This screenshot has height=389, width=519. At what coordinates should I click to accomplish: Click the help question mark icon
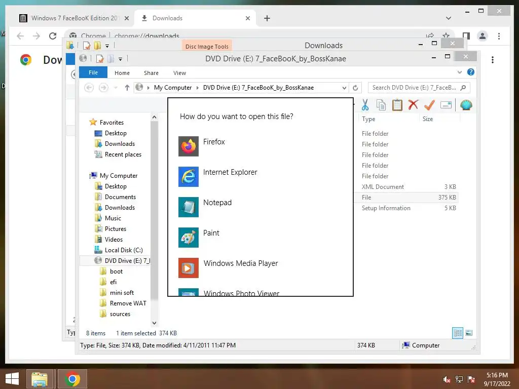click(x=471, y=72)
